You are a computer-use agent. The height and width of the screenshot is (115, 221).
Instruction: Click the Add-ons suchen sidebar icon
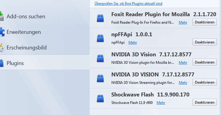click(x=2, y=16)
